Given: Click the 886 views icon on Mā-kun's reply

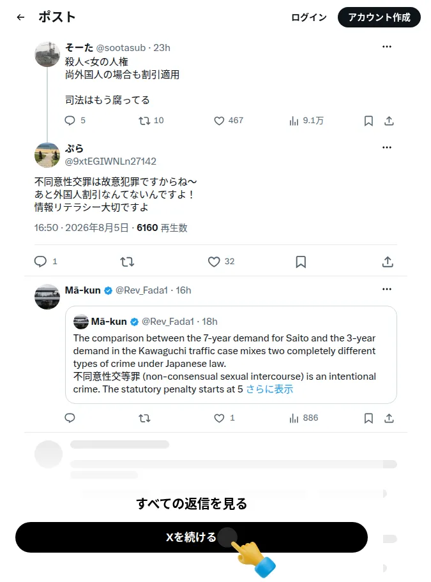Looking at the screenshot, I should [294, 419].
